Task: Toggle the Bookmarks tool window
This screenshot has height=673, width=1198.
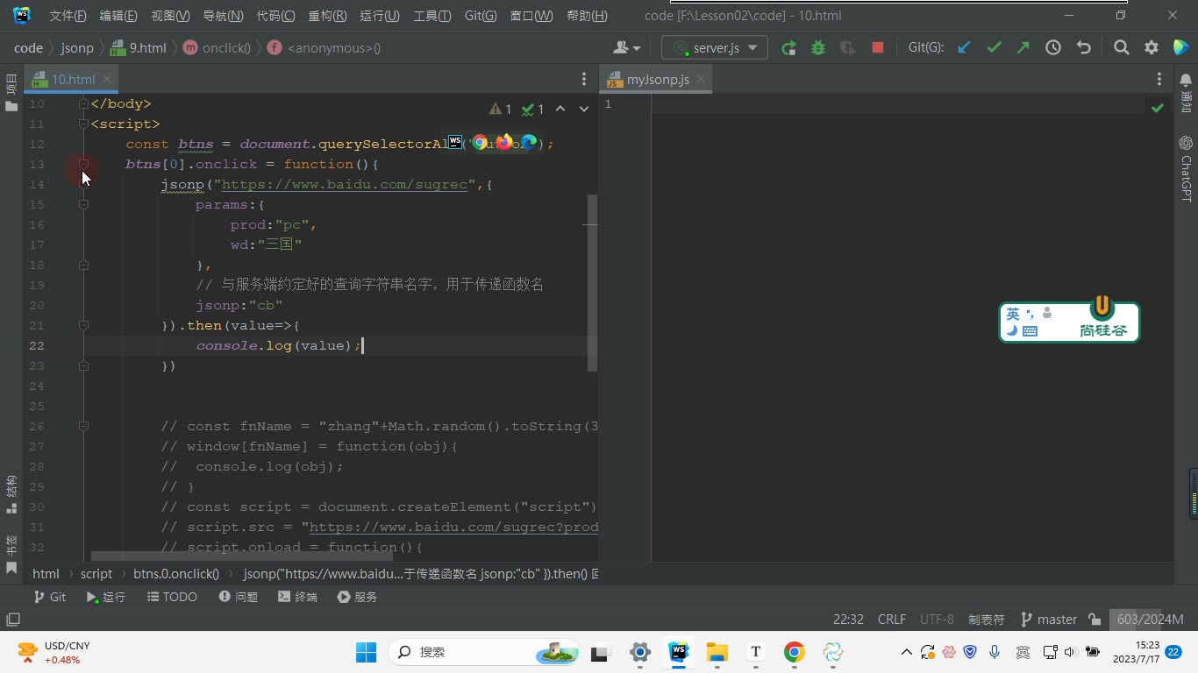Action: [11, 556]
